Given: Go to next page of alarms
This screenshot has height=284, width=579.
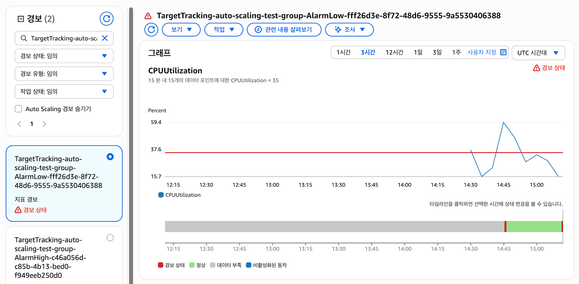Looking at the screenshot, I should (44, 124).
